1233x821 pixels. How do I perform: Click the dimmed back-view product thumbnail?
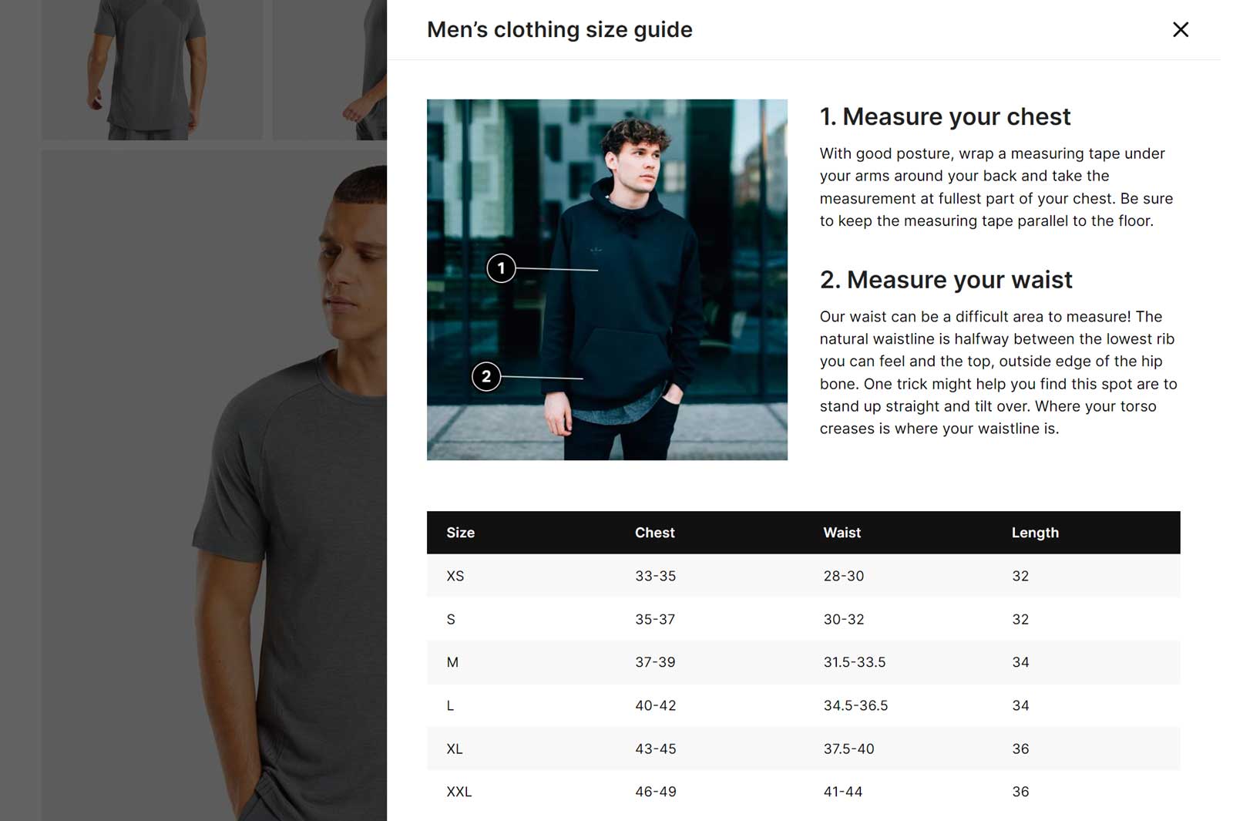[152, 69]
